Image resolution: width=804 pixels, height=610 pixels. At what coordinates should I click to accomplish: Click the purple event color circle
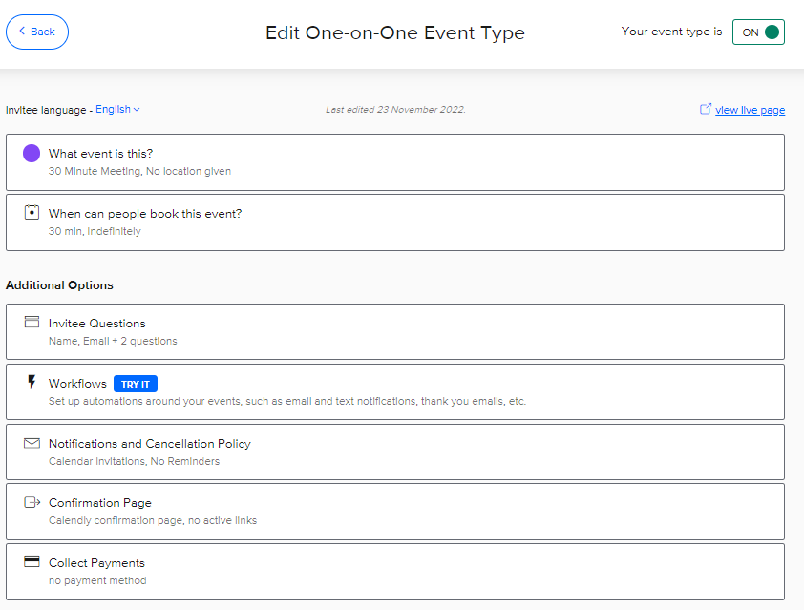(32, 154)
